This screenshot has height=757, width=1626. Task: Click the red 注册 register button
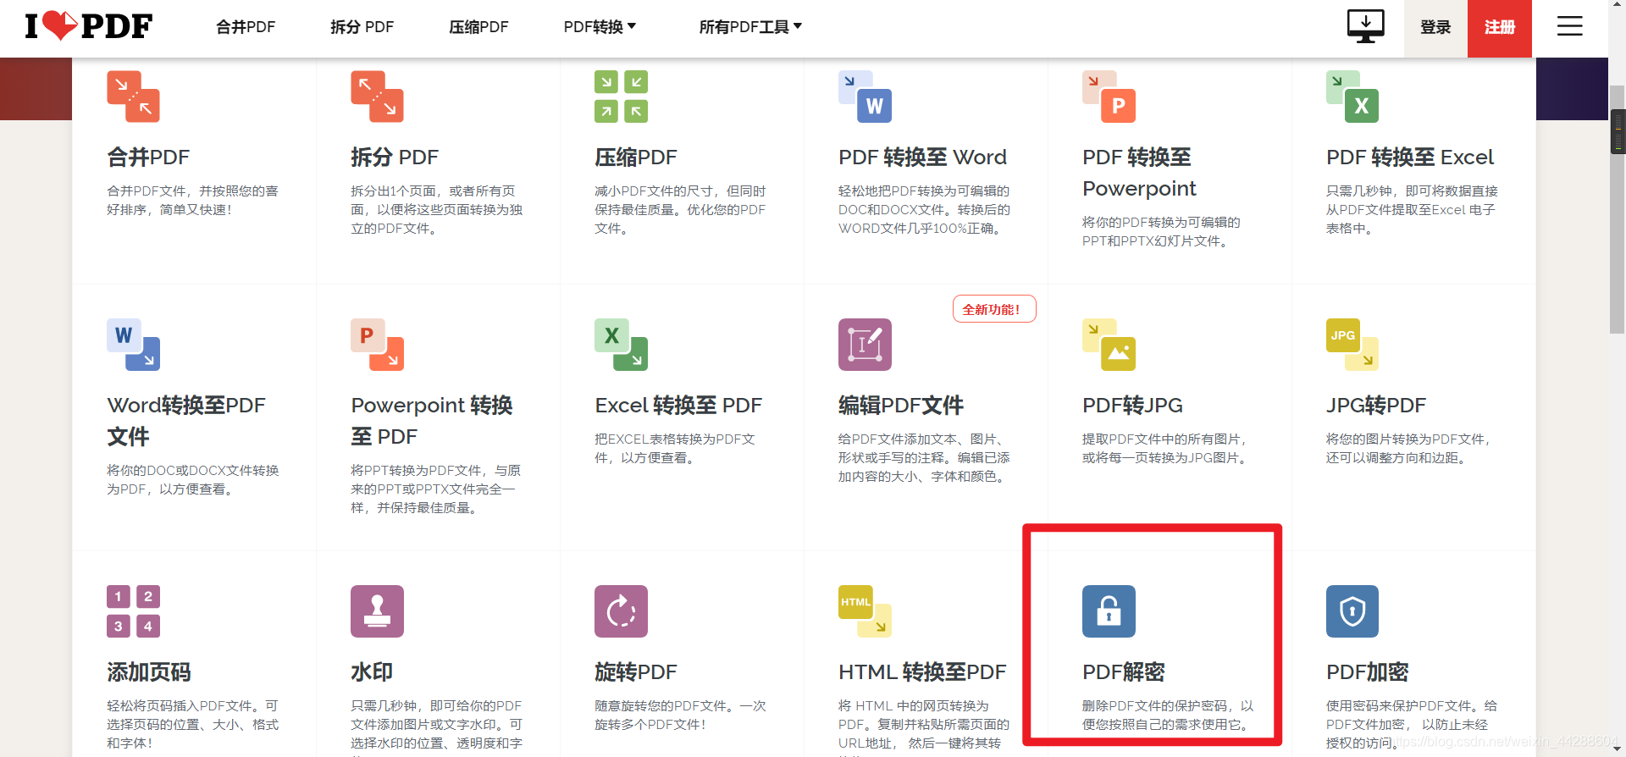(1500, 28)
